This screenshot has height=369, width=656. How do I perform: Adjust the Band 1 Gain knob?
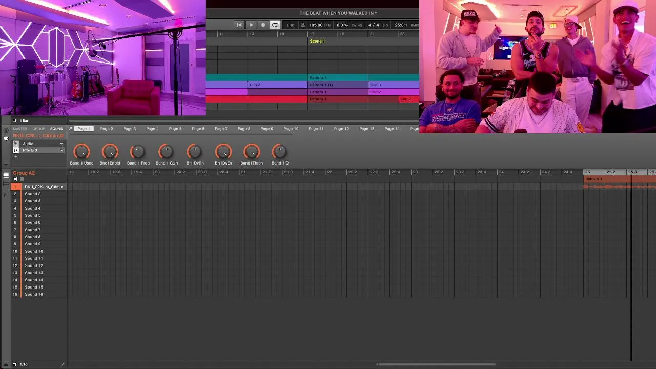167,152
